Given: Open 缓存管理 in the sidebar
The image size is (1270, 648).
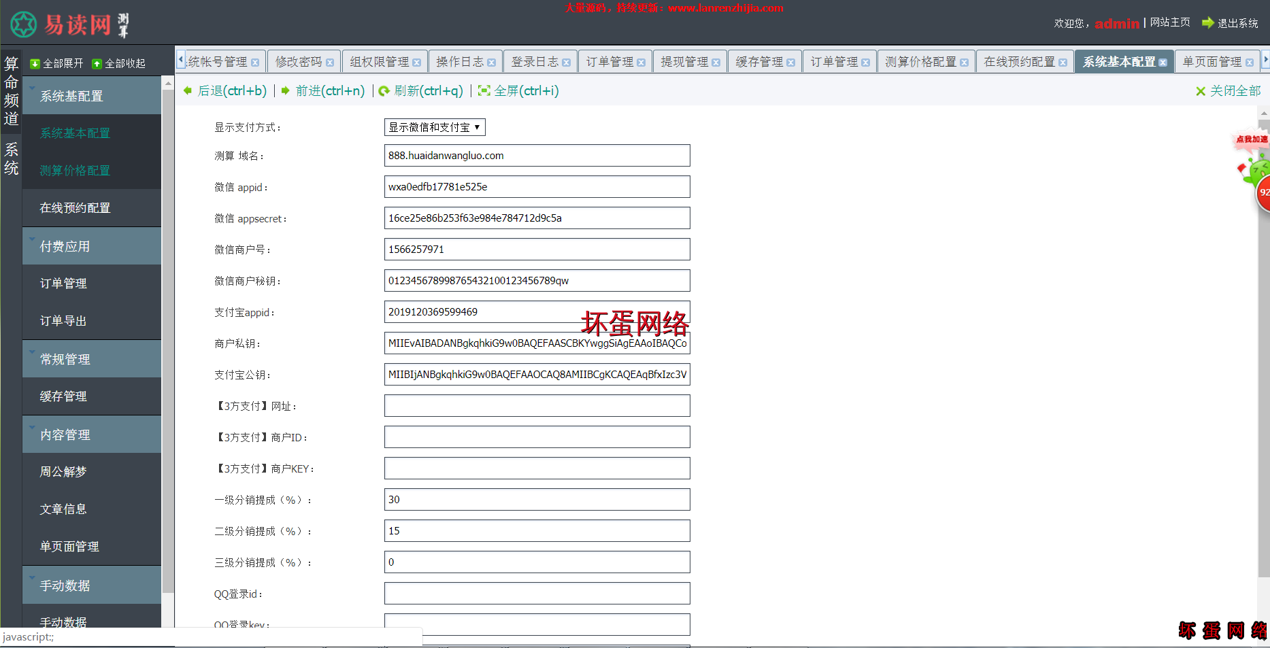Looking at the screenshot, I should point(92,396).
